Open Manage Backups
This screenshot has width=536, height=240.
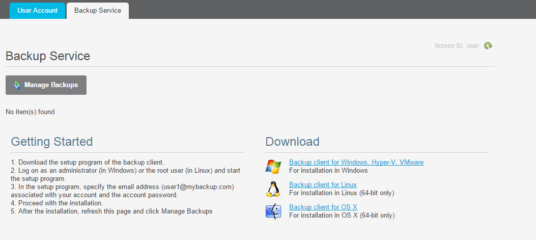click(x=46, y=85)
